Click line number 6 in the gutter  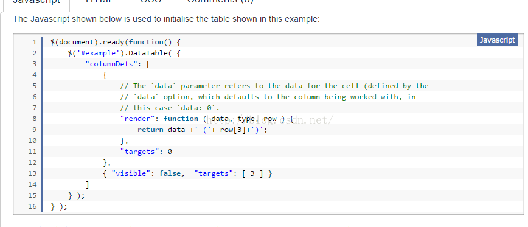(34, 97)
